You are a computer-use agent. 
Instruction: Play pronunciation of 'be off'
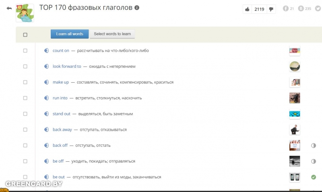[x=46, y=161]
